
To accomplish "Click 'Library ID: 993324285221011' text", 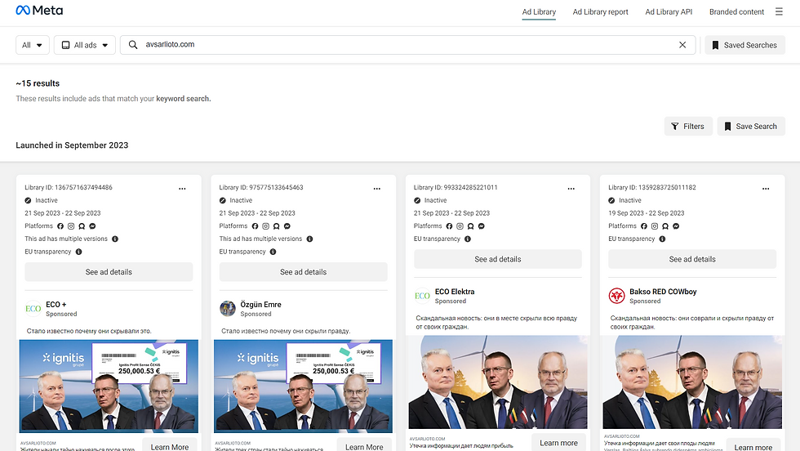I will pyautogui.click(x=456, y=187).
